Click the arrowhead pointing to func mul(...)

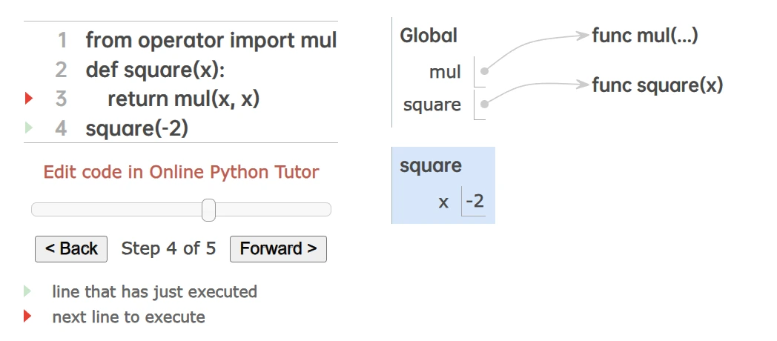583,35
